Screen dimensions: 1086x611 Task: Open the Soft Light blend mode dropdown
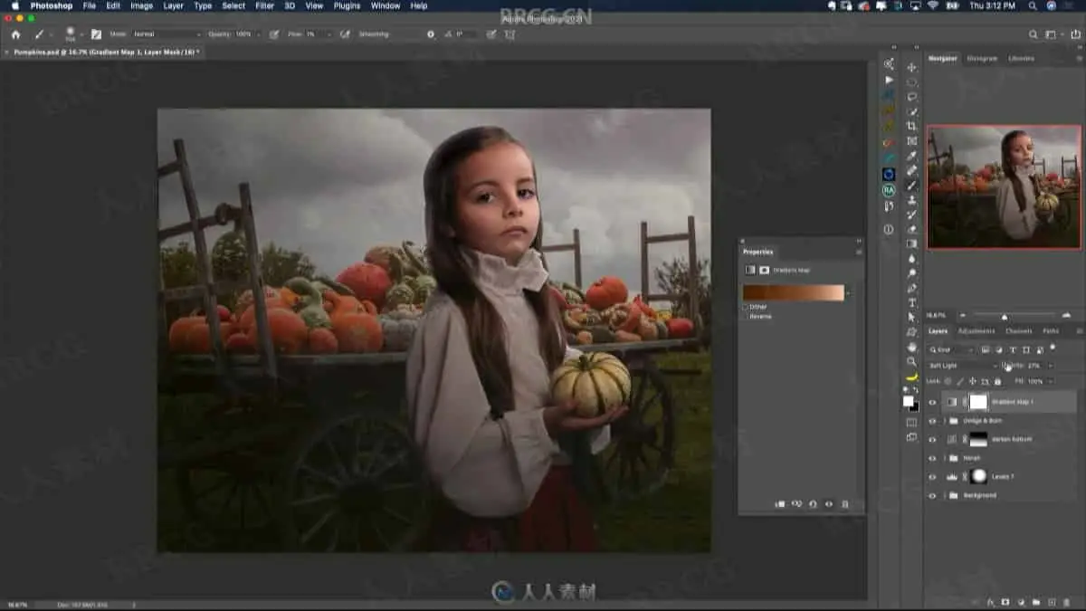(x=964, y=366)
